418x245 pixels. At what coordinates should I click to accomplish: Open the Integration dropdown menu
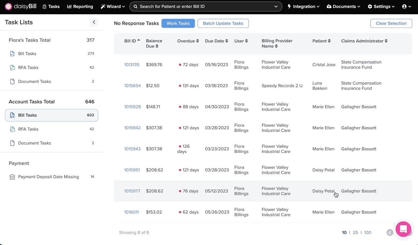tap(303, 6)
